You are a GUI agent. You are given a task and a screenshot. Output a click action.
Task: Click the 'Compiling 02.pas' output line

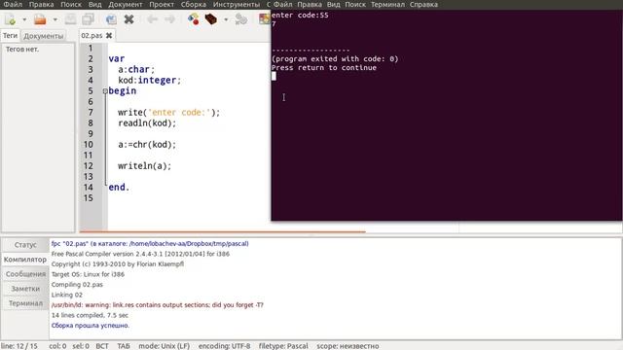pyautogui.click(x=77, y=285)
